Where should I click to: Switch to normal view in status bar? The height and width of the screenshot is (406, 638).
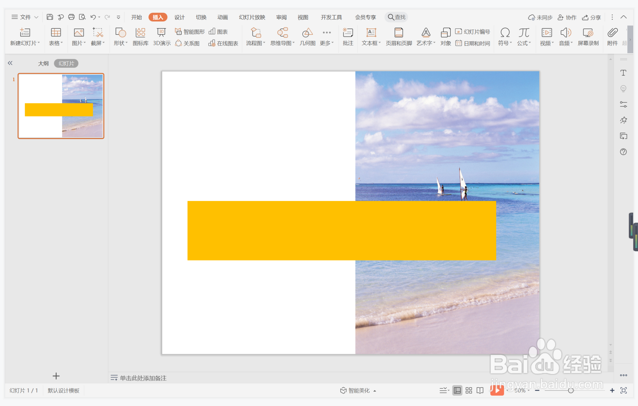457,390
